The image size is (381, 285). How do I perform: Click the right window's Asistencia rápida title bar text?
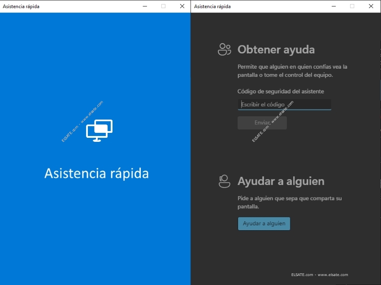click(x=212, y=7)
